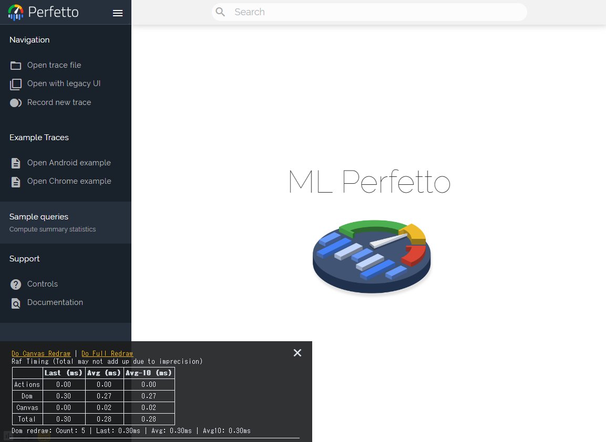
Task: Click Canvas row Avg value 0.02
Action: coord(105,408)
